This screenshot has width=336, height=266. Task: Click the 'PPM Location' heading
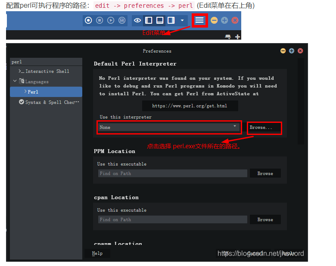115,151
